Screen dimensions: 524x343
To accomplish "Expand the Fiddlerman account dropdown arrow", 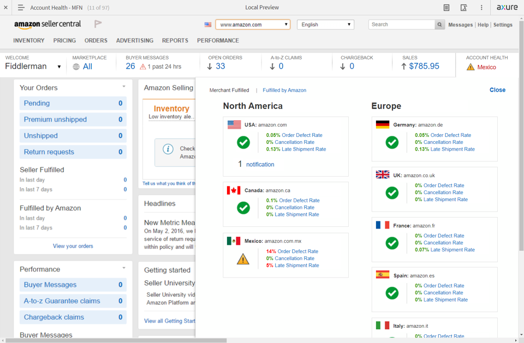I will click(59, 67).
